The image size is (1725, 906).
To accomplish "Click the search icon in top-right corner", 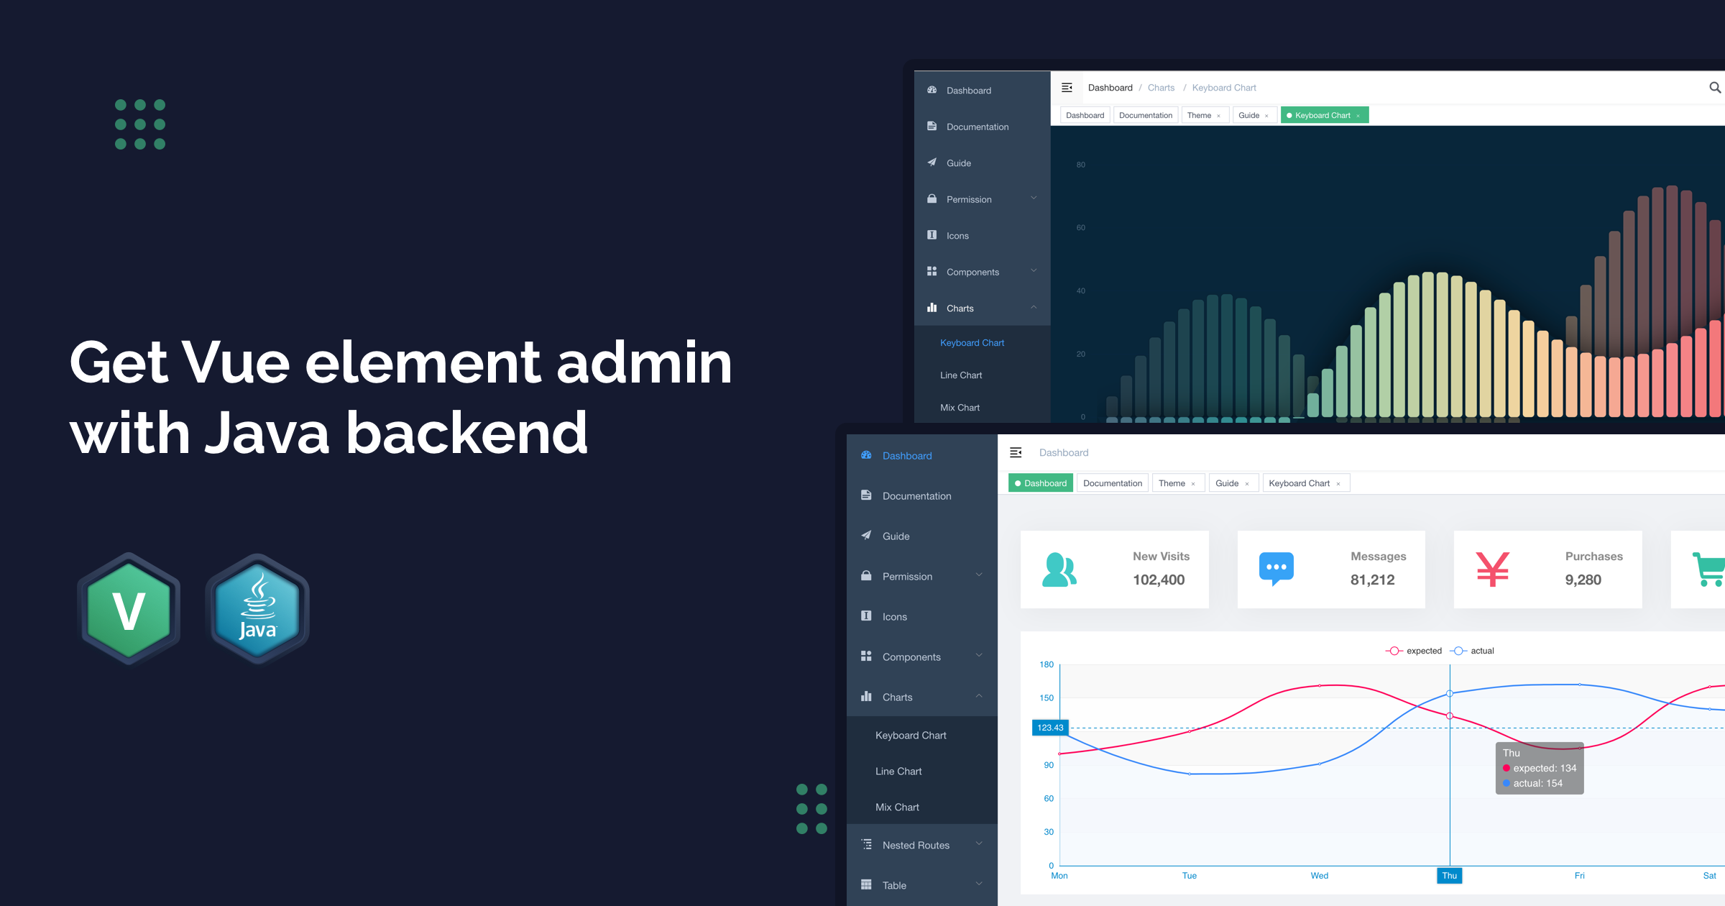I will tap(1716, 88).
